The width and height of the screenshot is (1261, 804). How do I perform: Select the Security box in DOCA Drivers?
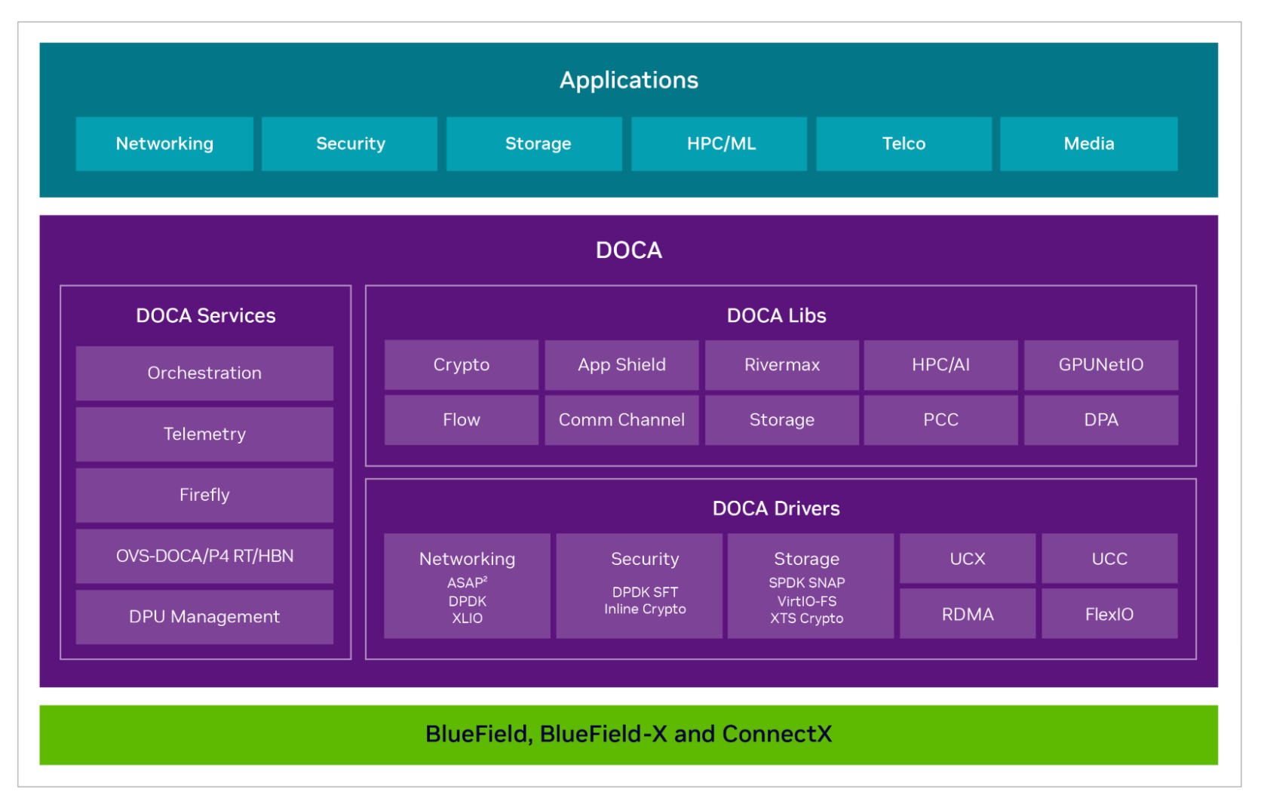tap(639, 586)
